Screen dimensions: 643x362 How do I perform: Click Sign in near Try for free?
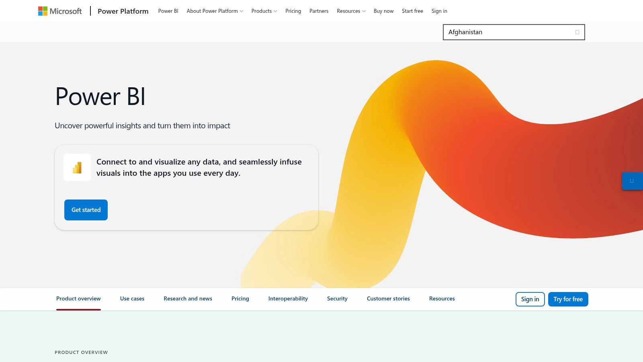click(530, 299)
